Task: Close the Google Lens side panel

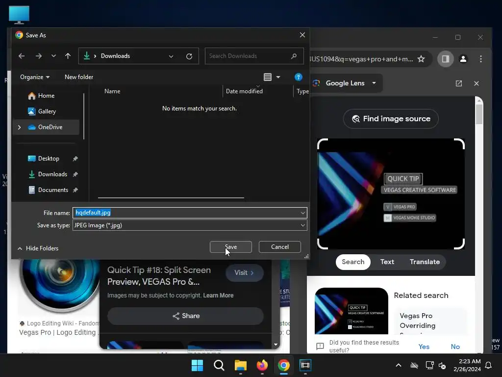Action: [x=477, y=83]
